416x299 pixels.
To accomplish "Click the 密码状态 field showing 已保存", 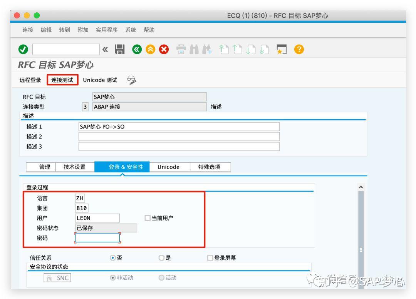I will pos(106,228).
